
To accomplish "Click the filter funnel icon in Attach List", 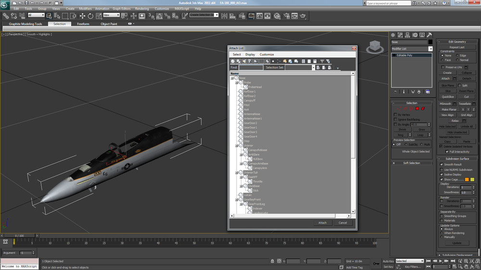I will 322,61.
